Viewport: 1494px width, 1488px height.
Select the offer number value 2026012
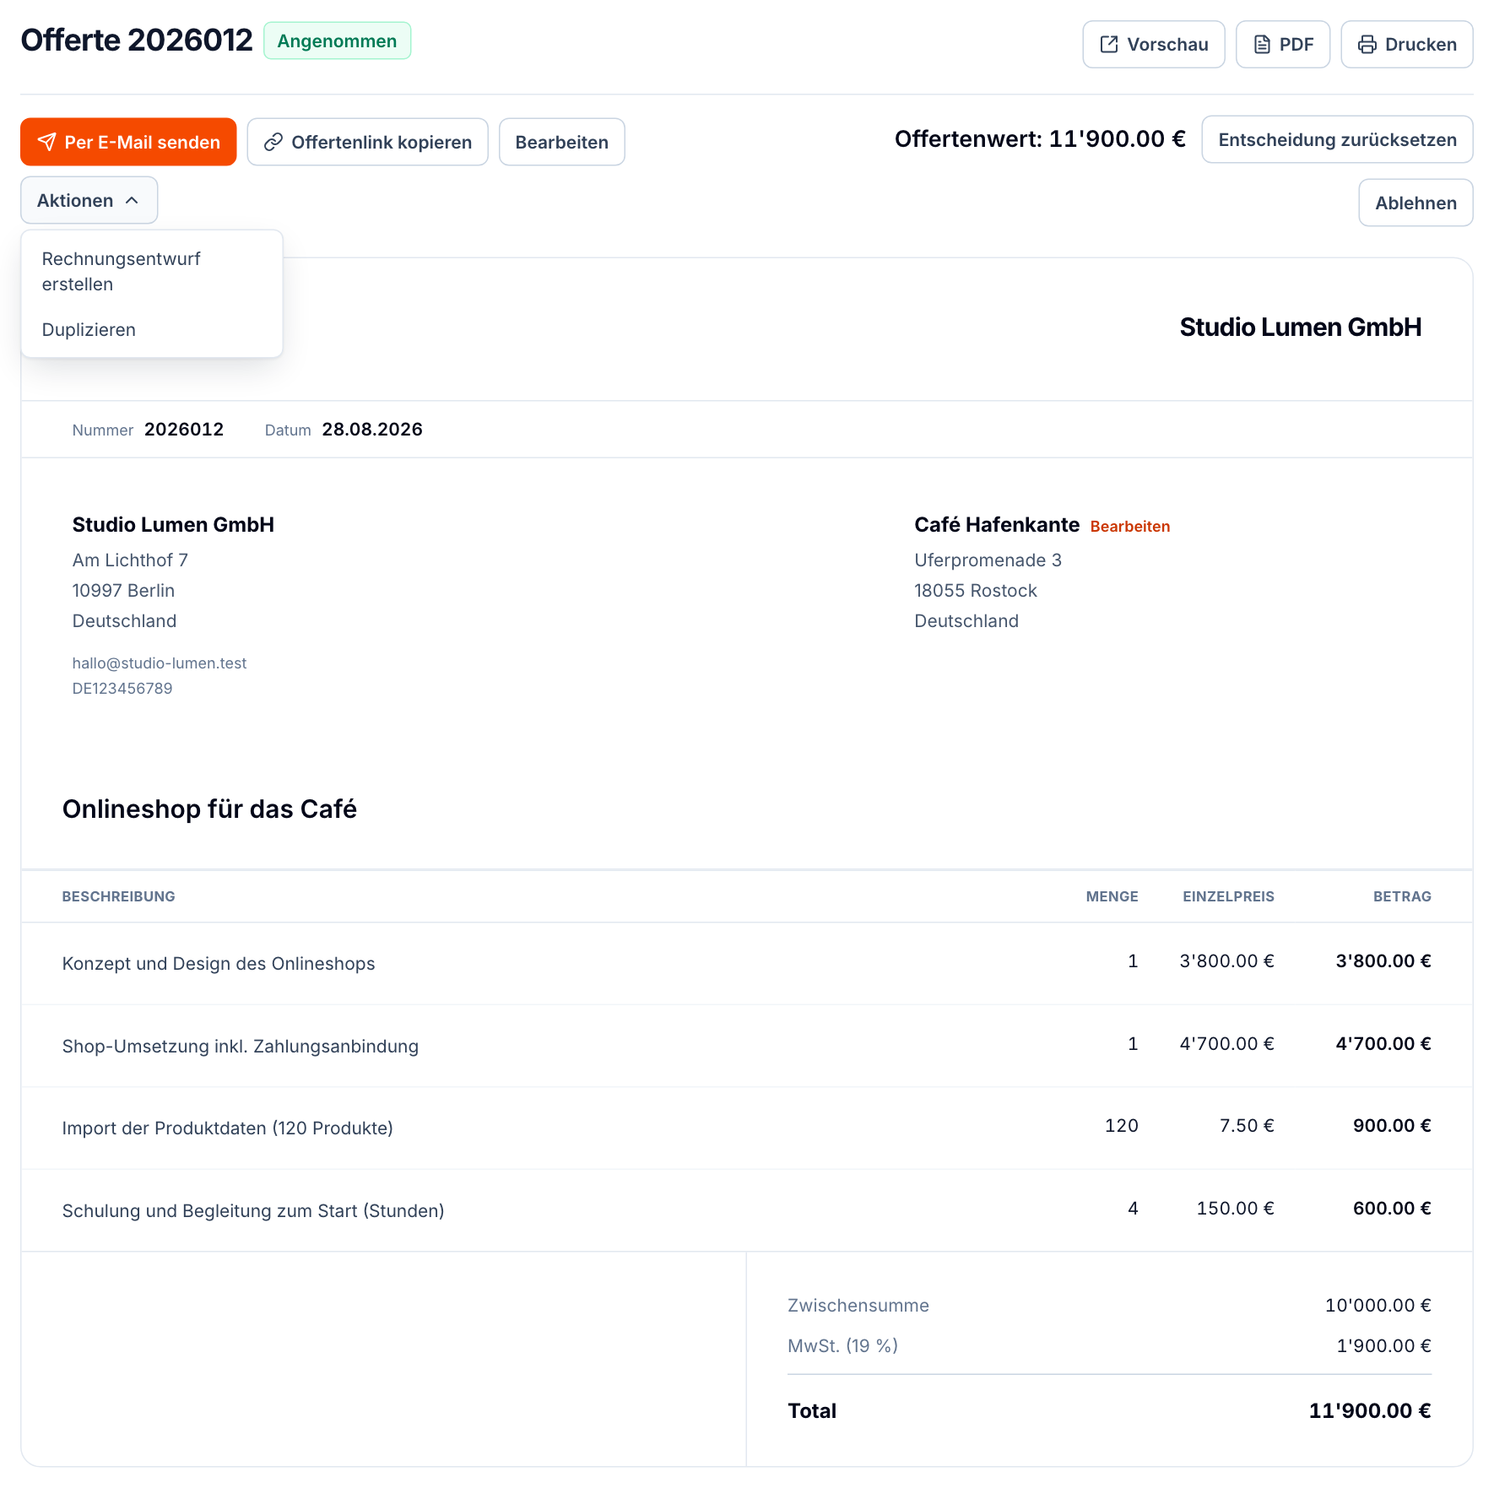tap(184, 430)
